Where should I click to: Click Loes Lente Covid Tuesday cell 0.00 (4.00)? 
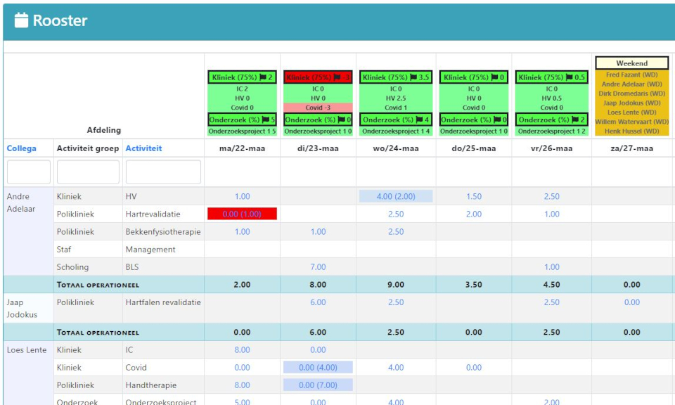[318, 367]
